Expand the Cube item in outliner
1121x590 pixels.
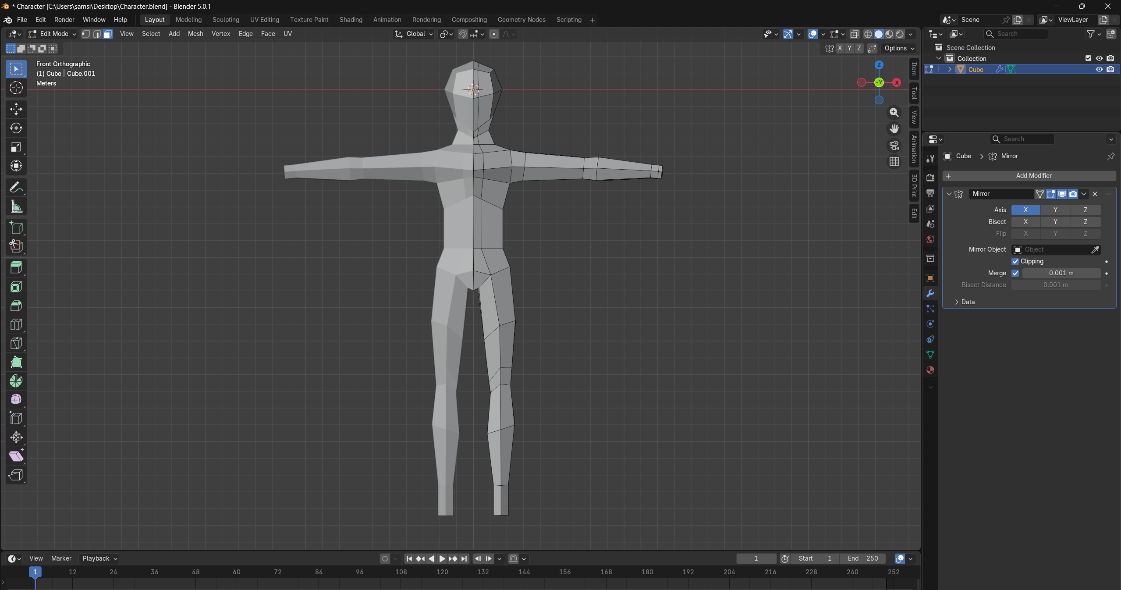coord(950,69)
